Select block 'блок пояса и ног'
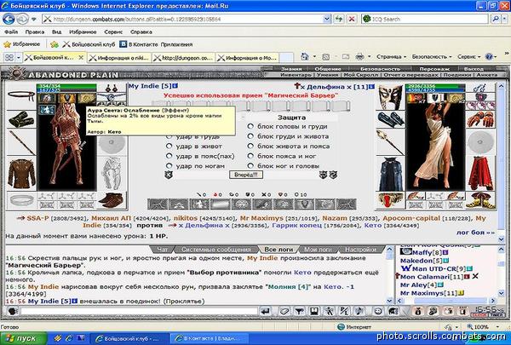The height and width of the screenshot is (345, 511). coord(250,156)
